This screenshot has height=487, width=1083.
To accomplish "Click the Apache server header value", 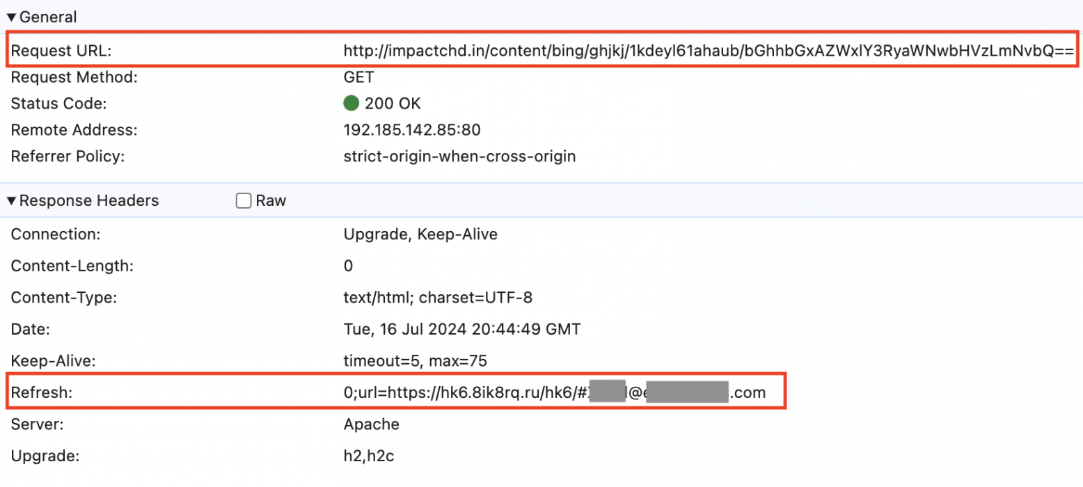I will pos(371,424).
